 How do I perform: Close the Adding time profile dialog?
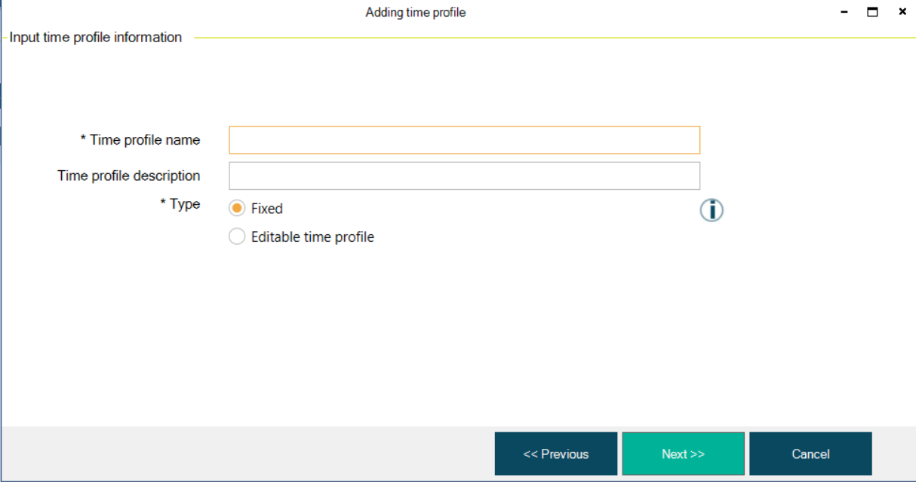point(902,12)
